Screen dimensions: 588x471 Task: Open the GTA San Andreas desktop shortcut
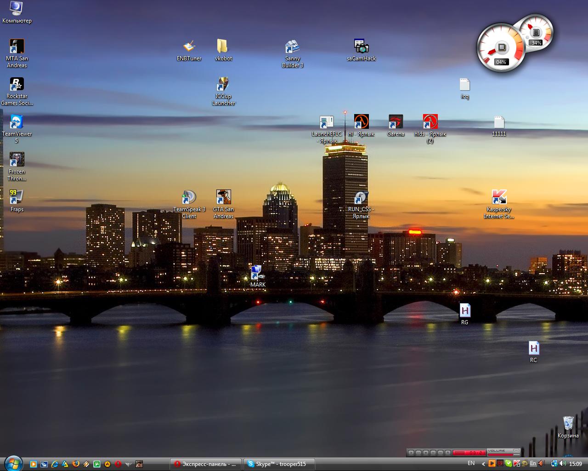(223, 198)
